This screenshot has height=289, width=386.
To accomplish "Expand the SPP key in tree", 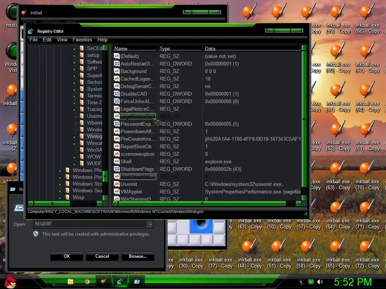I will (74, 69).
